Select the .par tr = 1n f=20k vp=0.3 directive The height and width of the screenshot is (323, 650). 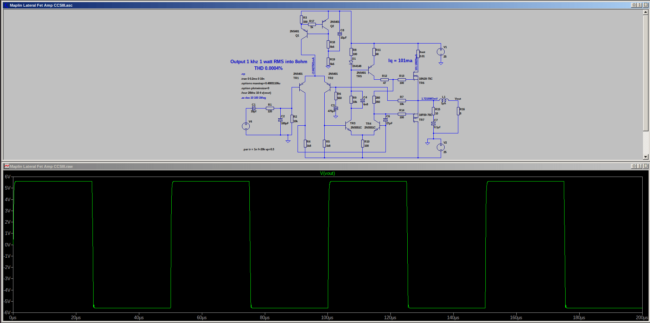(259, 149)
